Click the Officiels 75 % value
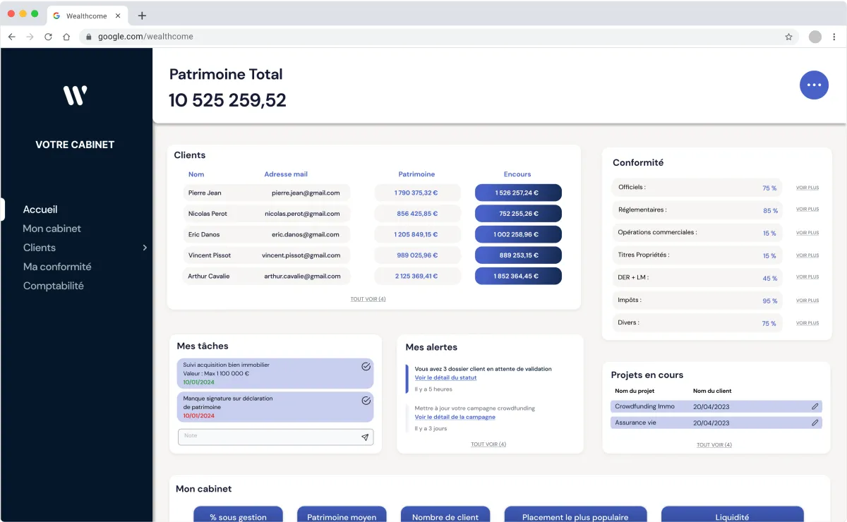This screenshot has height=522, width=847. 769,188
